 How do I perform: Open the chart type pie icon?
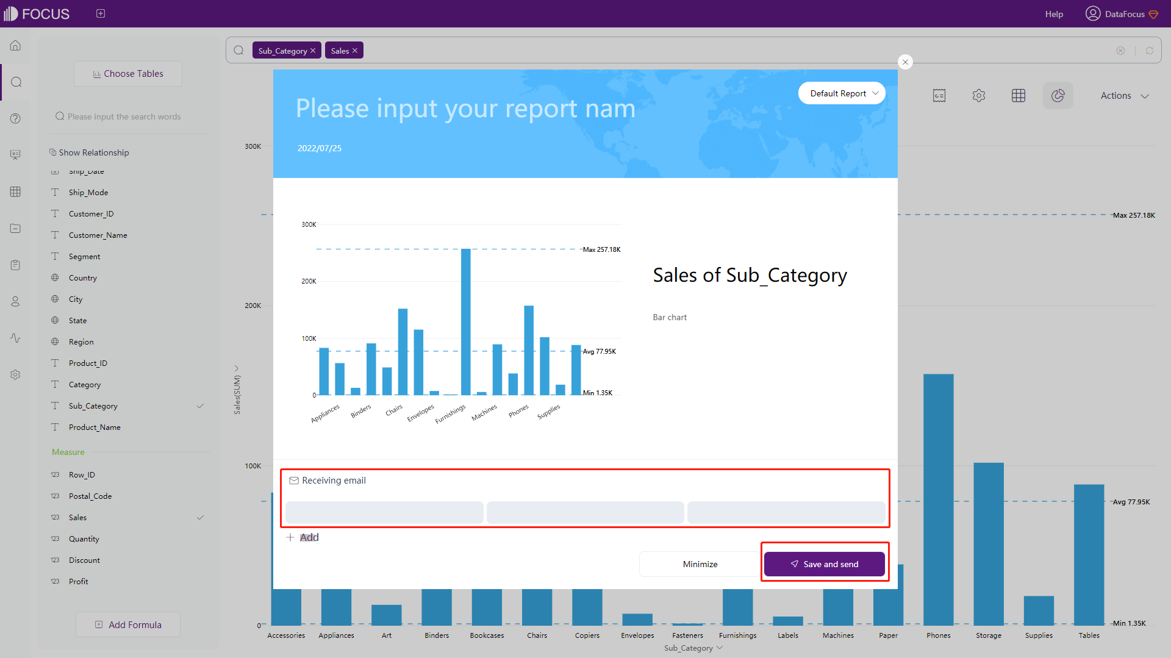(x=1058, y=96)
